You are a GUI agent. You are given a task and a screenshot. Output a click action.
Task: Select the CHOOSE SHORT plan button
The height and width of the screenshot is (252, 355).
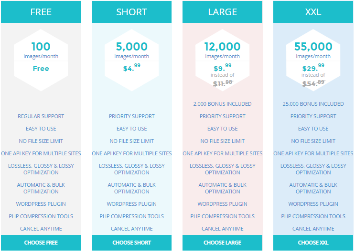pos(131,242)
